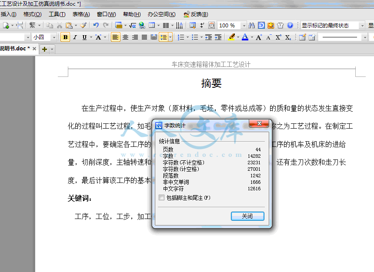The width and height of the screenshot is (374, 272).
Task: Expand the line spacing dropdown arrow
Action: [170, 37]
